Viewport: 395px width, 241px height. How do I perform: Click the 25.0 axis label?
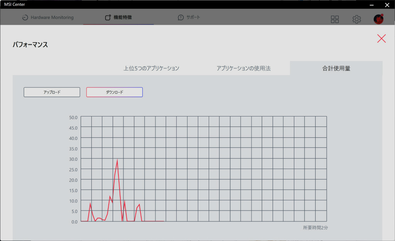pyautogui.click(x=73, y=170)
